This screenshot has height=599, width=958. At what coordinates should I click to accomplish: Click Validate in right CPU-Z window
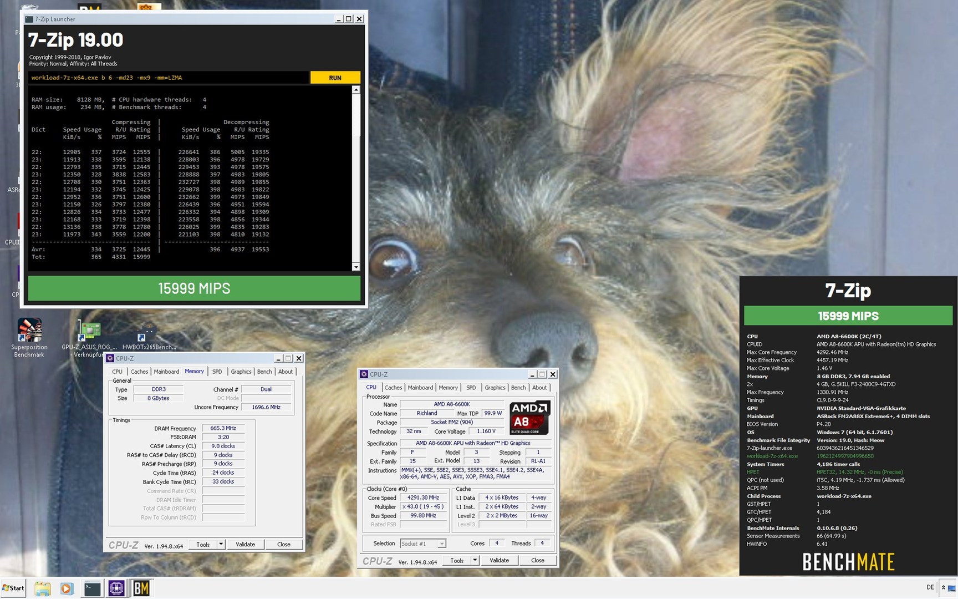tap(499, 561)
